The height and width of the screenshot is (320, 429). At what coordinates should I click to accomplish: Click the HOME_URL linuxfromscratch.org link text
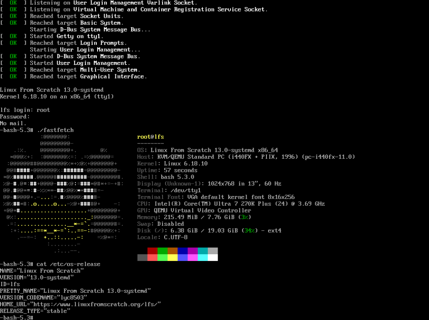(95, 304)
